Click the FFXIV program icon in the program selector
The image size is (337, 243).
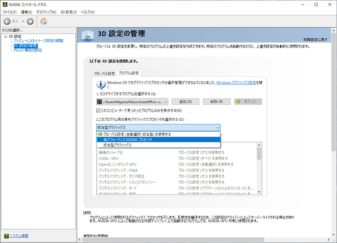pyautogui.click(x=100, y=102)
